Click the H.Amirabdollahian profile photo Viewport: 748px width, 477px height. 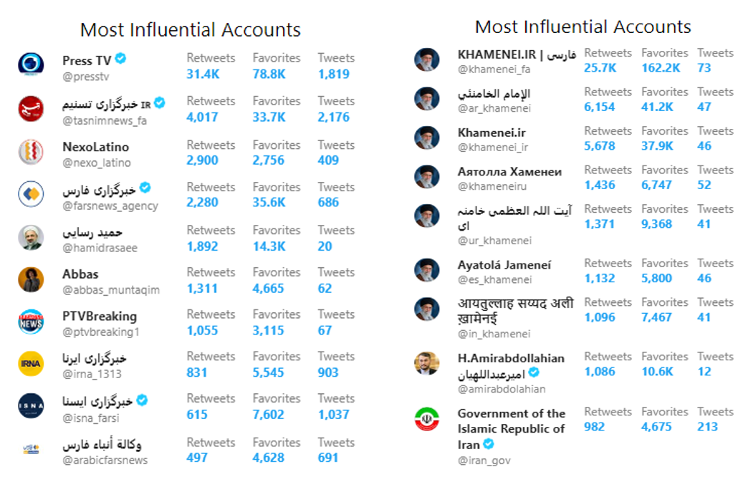coord(426,363)
